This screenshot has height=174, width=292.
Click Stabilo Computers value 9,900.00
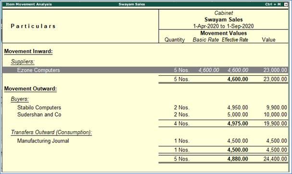pos(277,107)
